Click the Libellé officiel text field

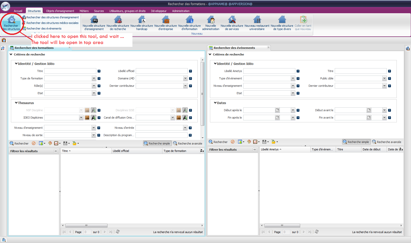[162, 71]
